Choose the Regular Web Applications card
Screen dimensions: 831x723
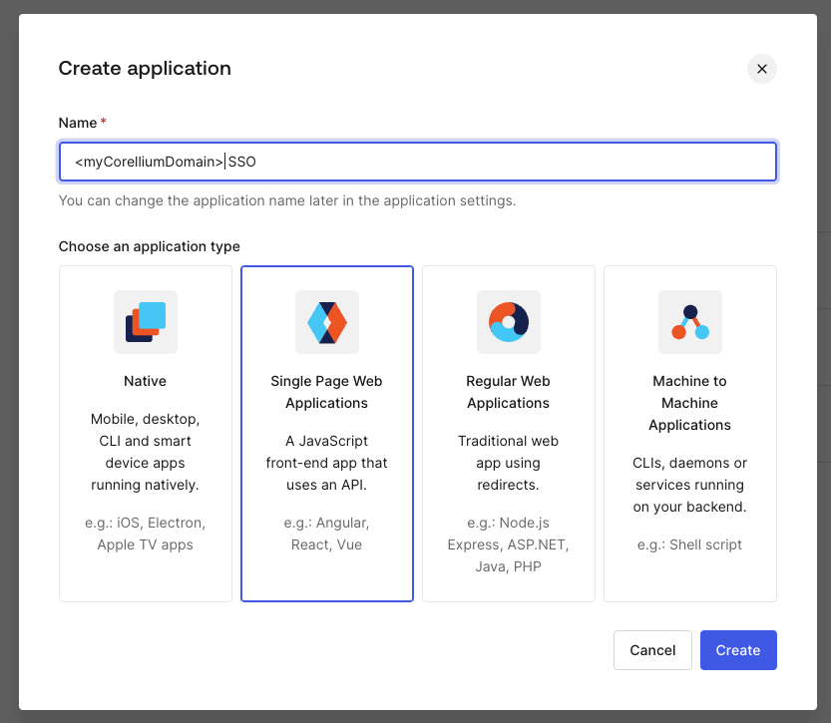click(508, 434)
